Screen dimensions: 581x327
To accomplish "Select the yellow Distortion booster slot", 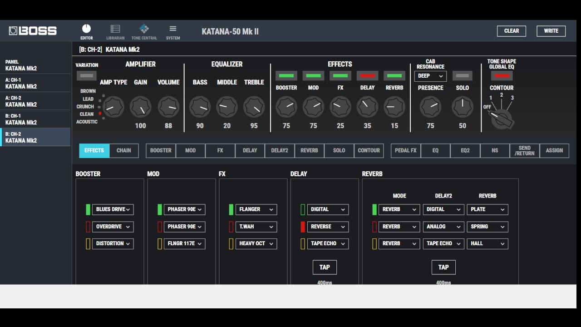I will pos(88,243).
